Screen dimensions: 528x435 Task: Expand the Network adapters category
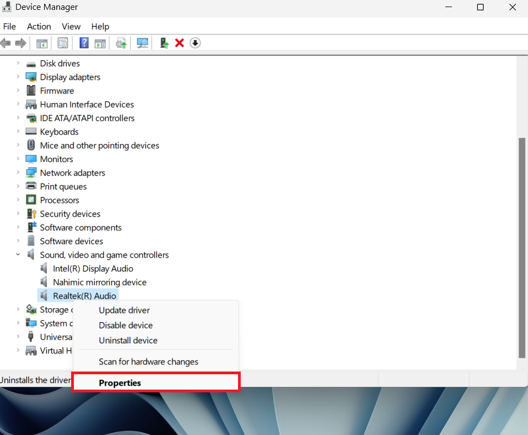(x=18, y=172)
